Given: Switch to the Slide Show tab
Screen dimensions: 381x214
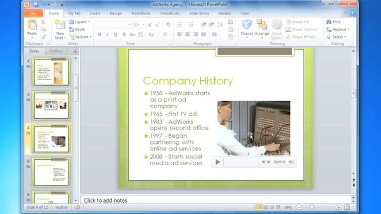Looking at the screenshot, I should pyautogui.click(x=199, y=13).
